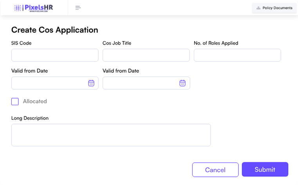The image size is (298, 185).
Task: Click inside the Long Description text area
Action: click(x=111, y=135)
